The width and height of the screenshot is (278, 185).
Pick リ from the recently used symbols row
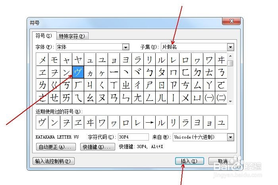(x=173, y=122)
